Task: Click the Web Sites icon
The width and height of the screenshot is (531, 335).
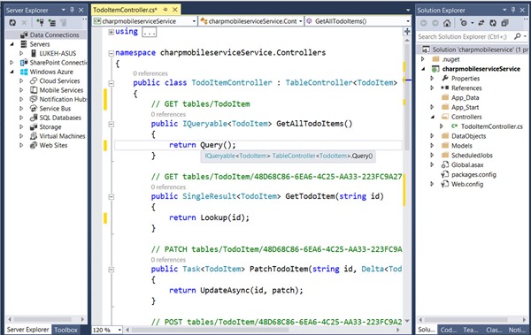Action: click(34, 145)
